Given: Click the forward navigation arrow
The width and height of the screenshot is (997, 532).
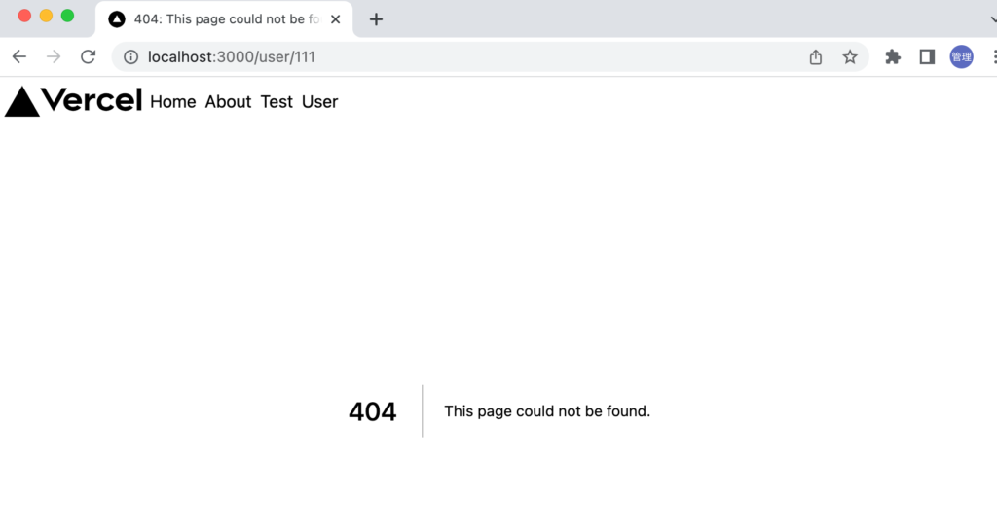Looking at the screenshot, I should (54, 57).
